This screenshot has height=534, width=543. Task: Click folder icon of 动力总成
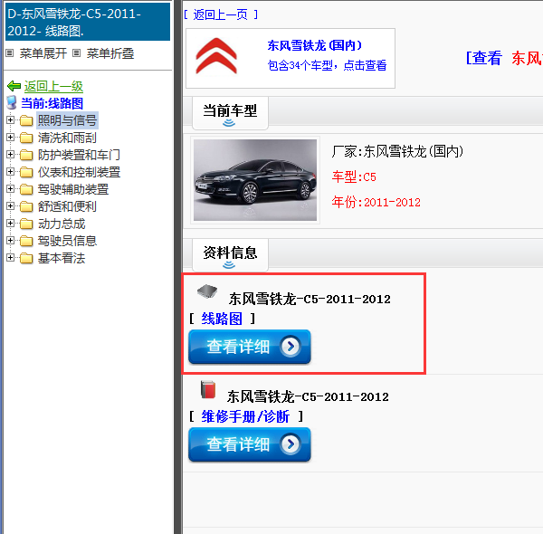click(x=26, y=224)
